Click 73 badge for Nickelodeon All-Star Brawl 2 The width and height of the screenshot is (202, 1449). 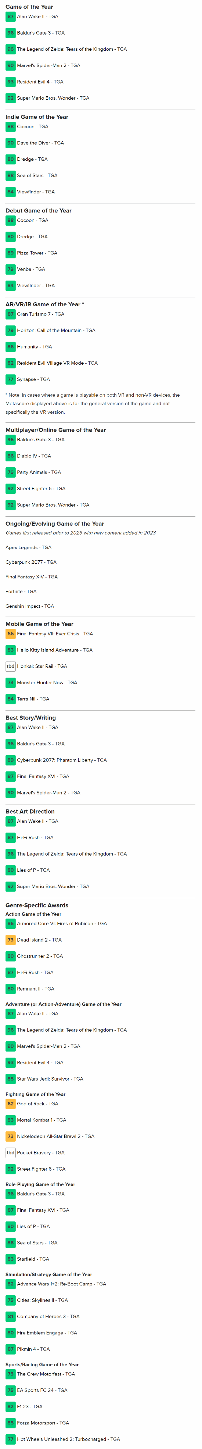(x=10, y=1136)
